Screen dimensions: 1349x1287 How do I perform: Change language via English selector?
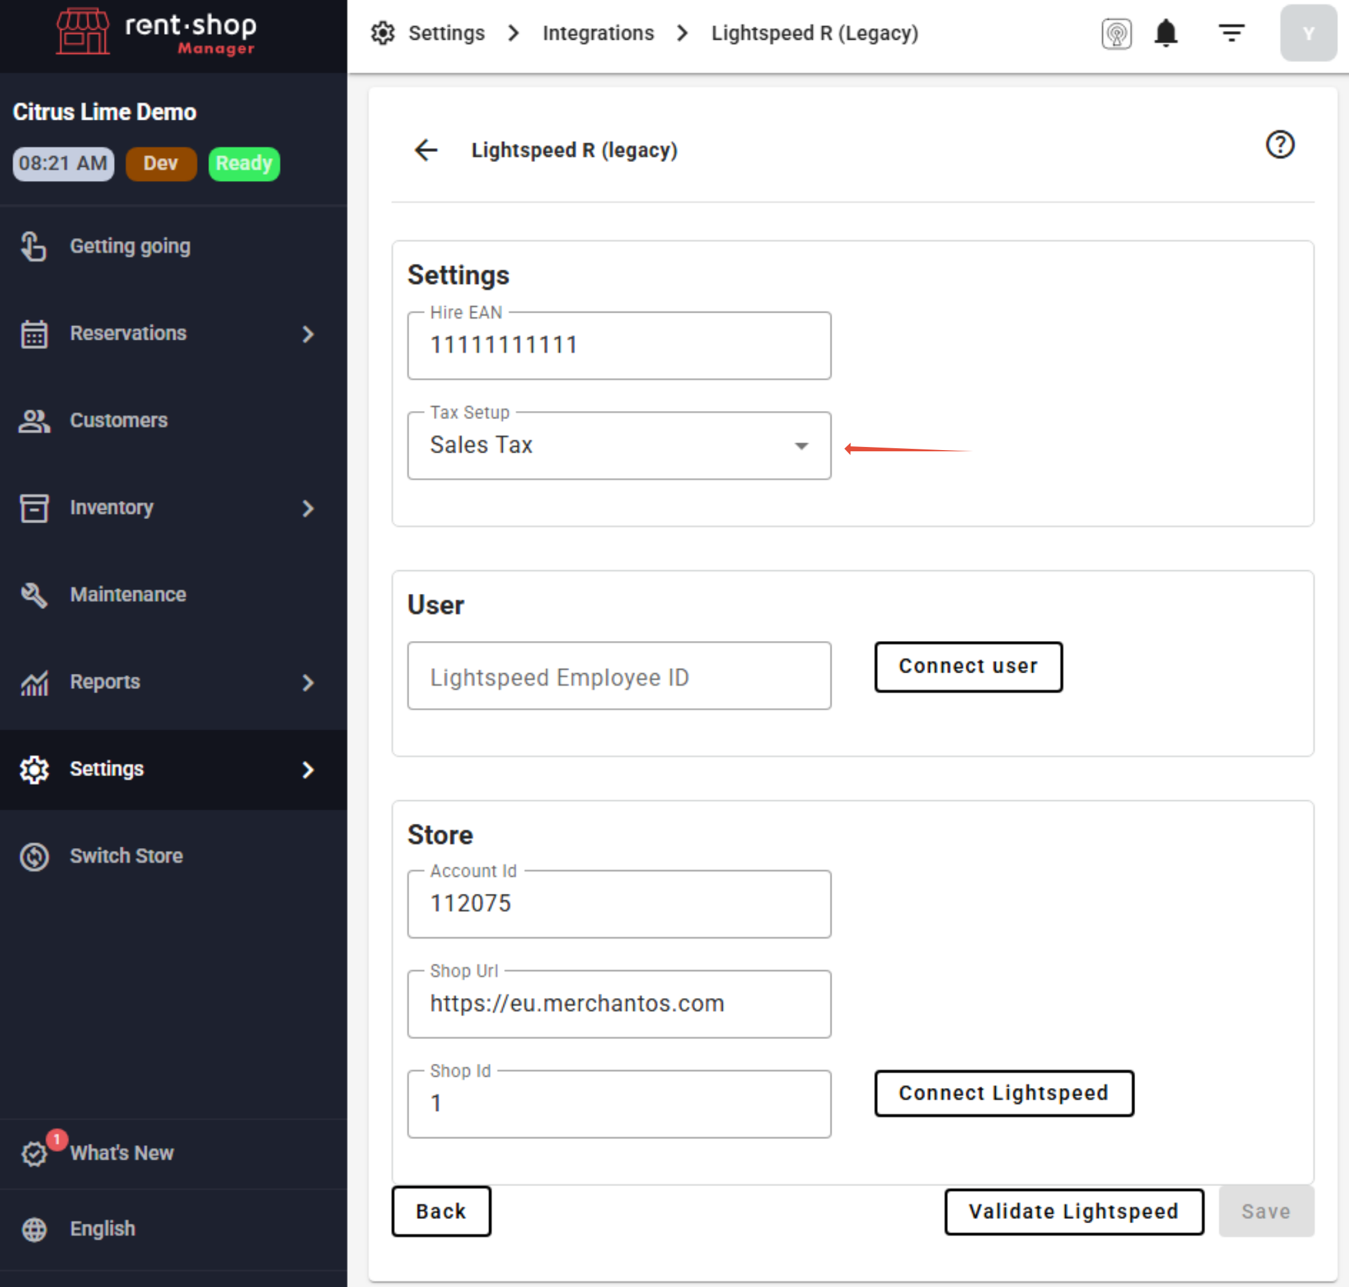click(102, 1228)
